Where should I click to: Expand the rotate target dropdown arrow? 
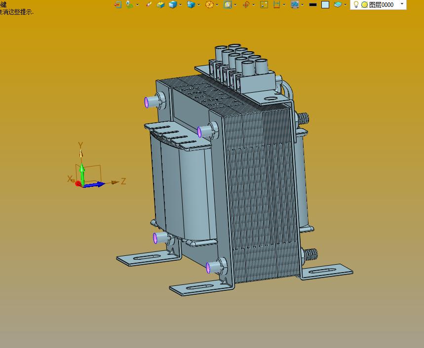click(253, 5)
